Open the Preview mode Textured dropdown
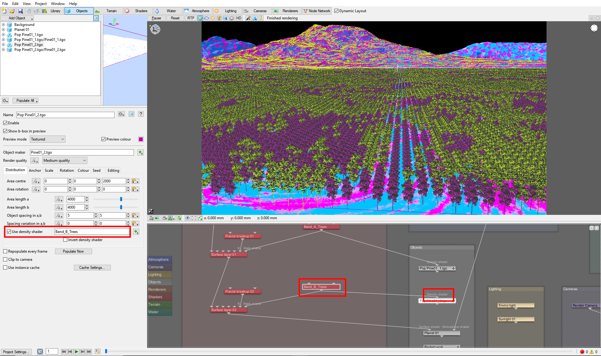 48,139
